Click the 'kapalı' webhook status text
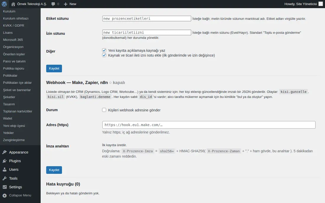The image size is (325, 203). coord(119,83)
